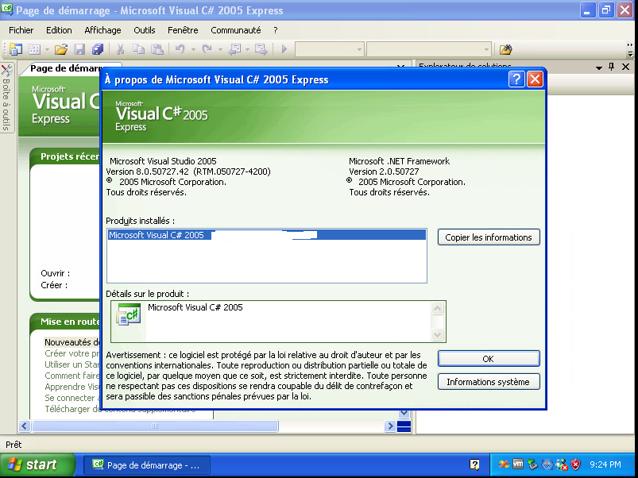Open the Edition menu

point(59,30)
